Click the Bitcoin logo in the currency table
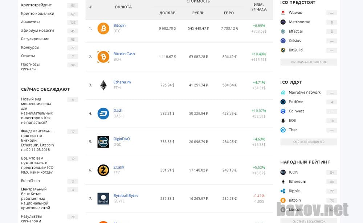 pyautogui.click(x=103, y=28)
